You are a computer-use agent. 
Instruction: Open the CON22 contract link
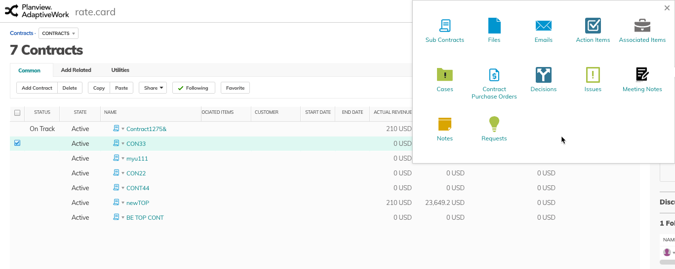coord(136,173)
